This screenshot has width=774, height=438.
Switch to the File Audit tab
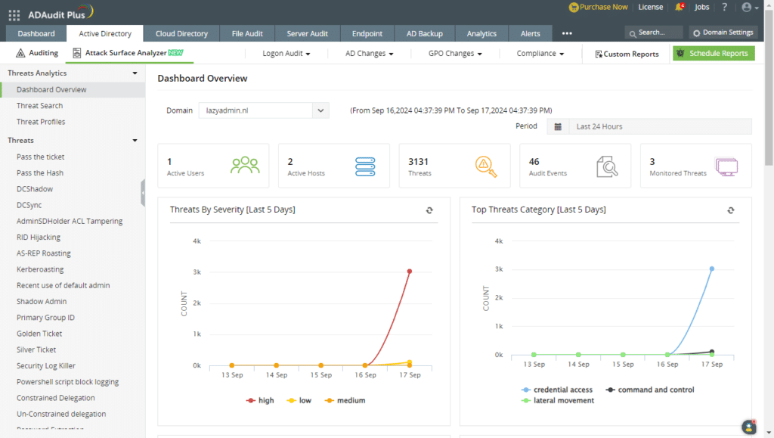pos(247,33)
